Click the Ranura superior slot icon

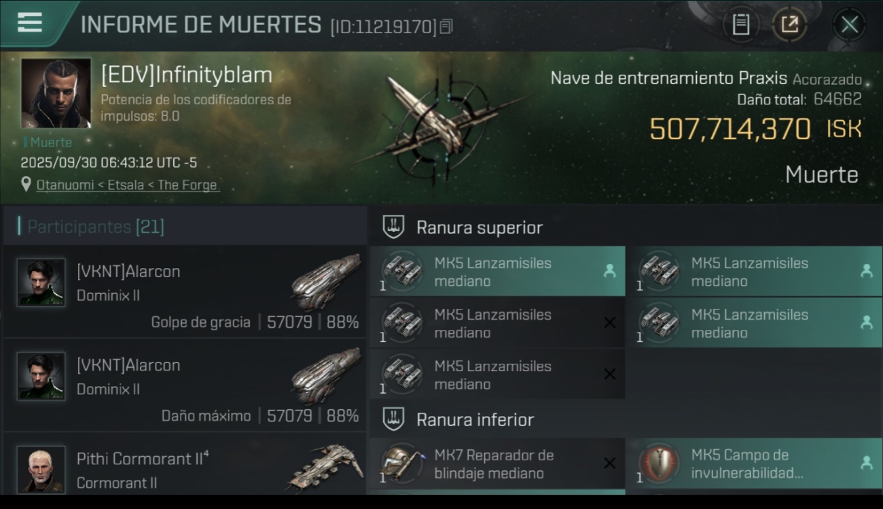coord(393,227)
